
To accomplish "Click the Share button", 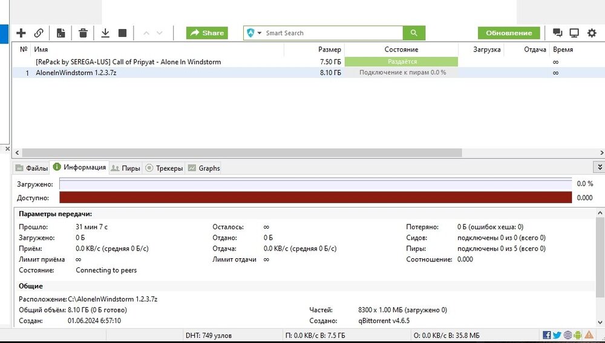I will tap(207, 33).
